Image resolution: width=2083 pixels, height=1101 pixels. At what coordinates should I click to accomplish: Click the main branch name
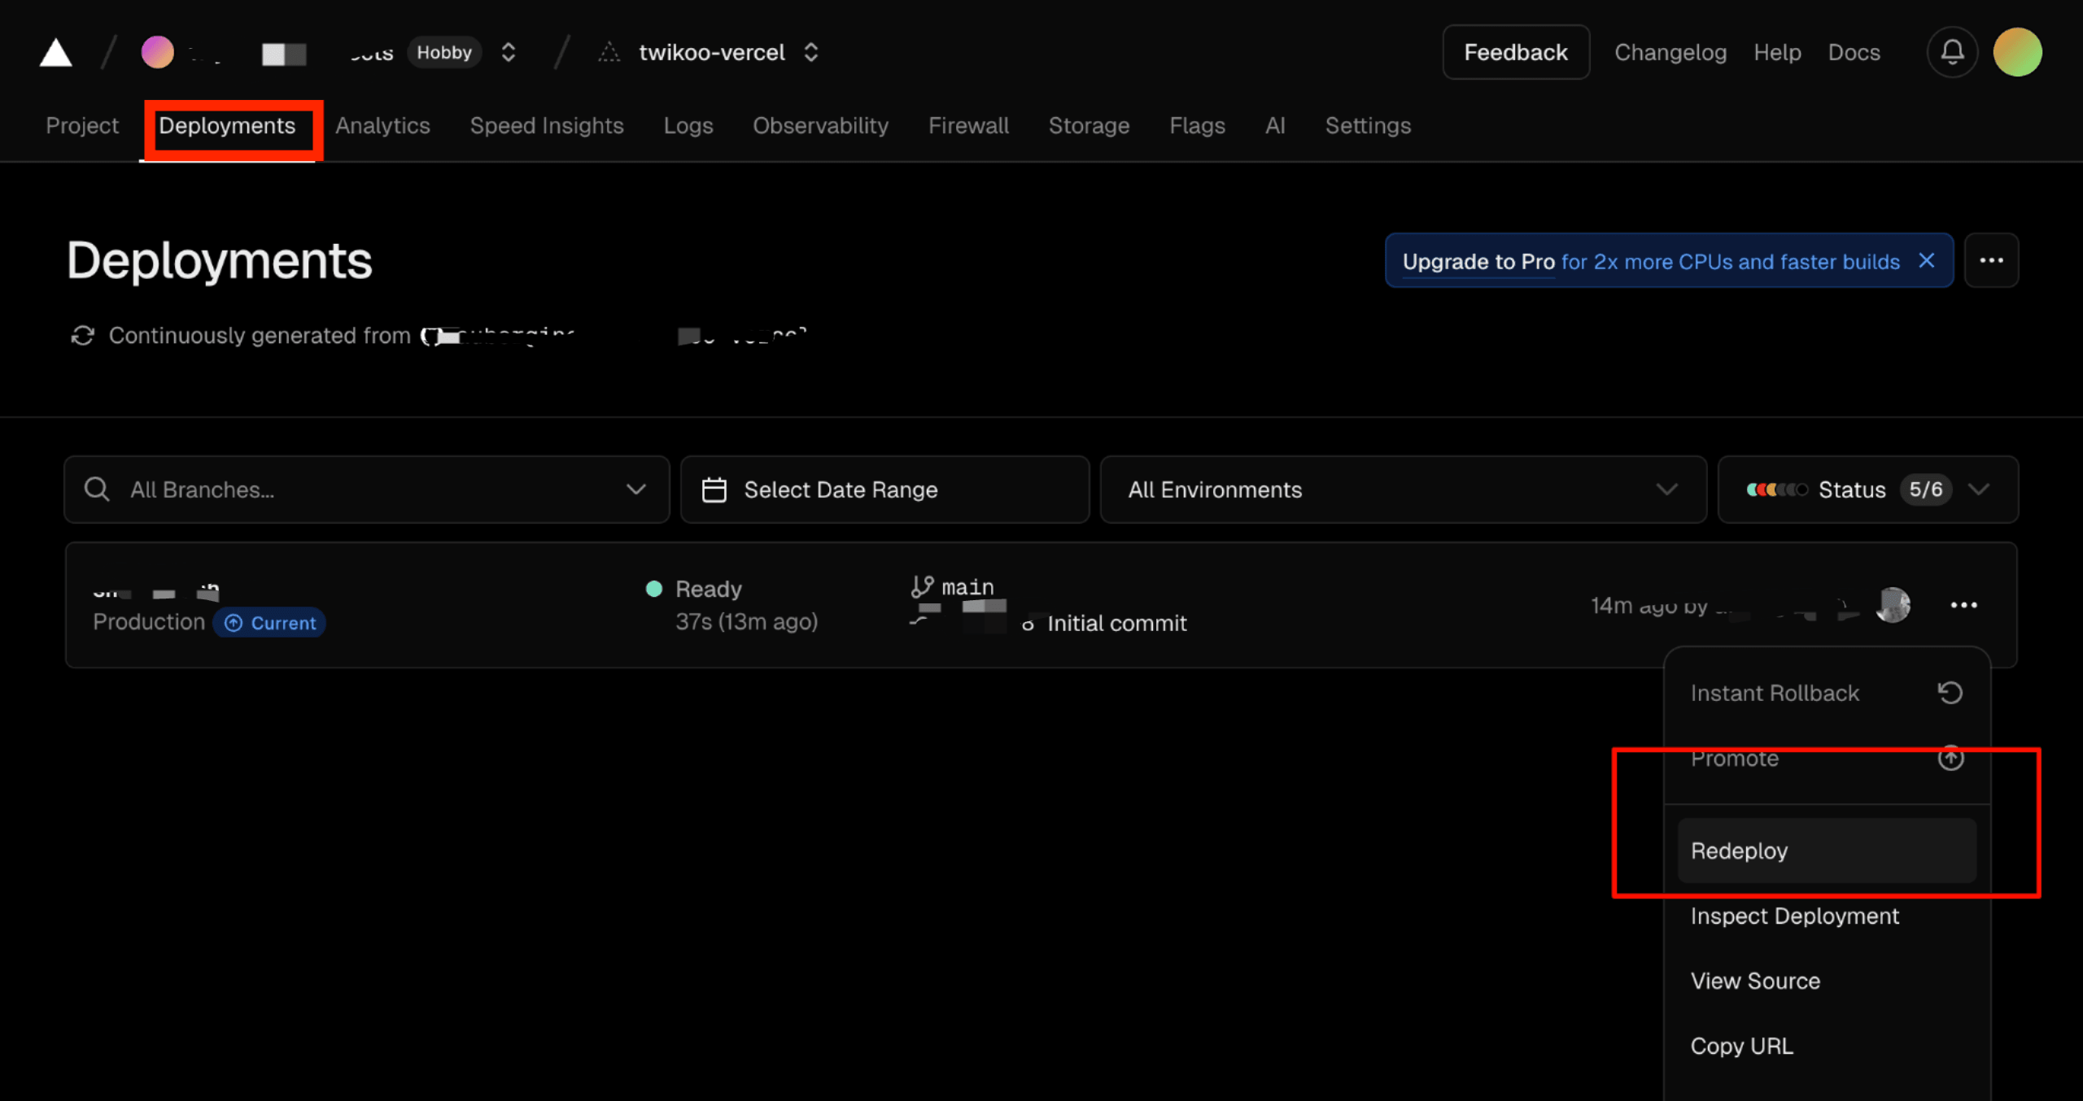pos(967,587)
